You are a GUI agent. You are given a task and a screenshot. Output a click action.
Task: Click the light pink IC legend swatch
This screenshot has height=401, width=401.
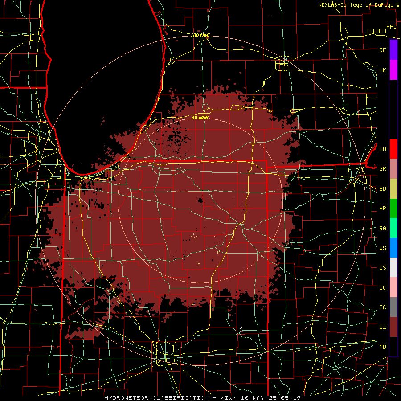(x=393, y=287)
